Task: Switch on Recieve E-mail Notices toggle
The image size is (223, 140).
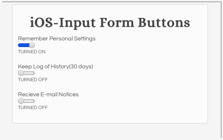Action: pos(26,101)
